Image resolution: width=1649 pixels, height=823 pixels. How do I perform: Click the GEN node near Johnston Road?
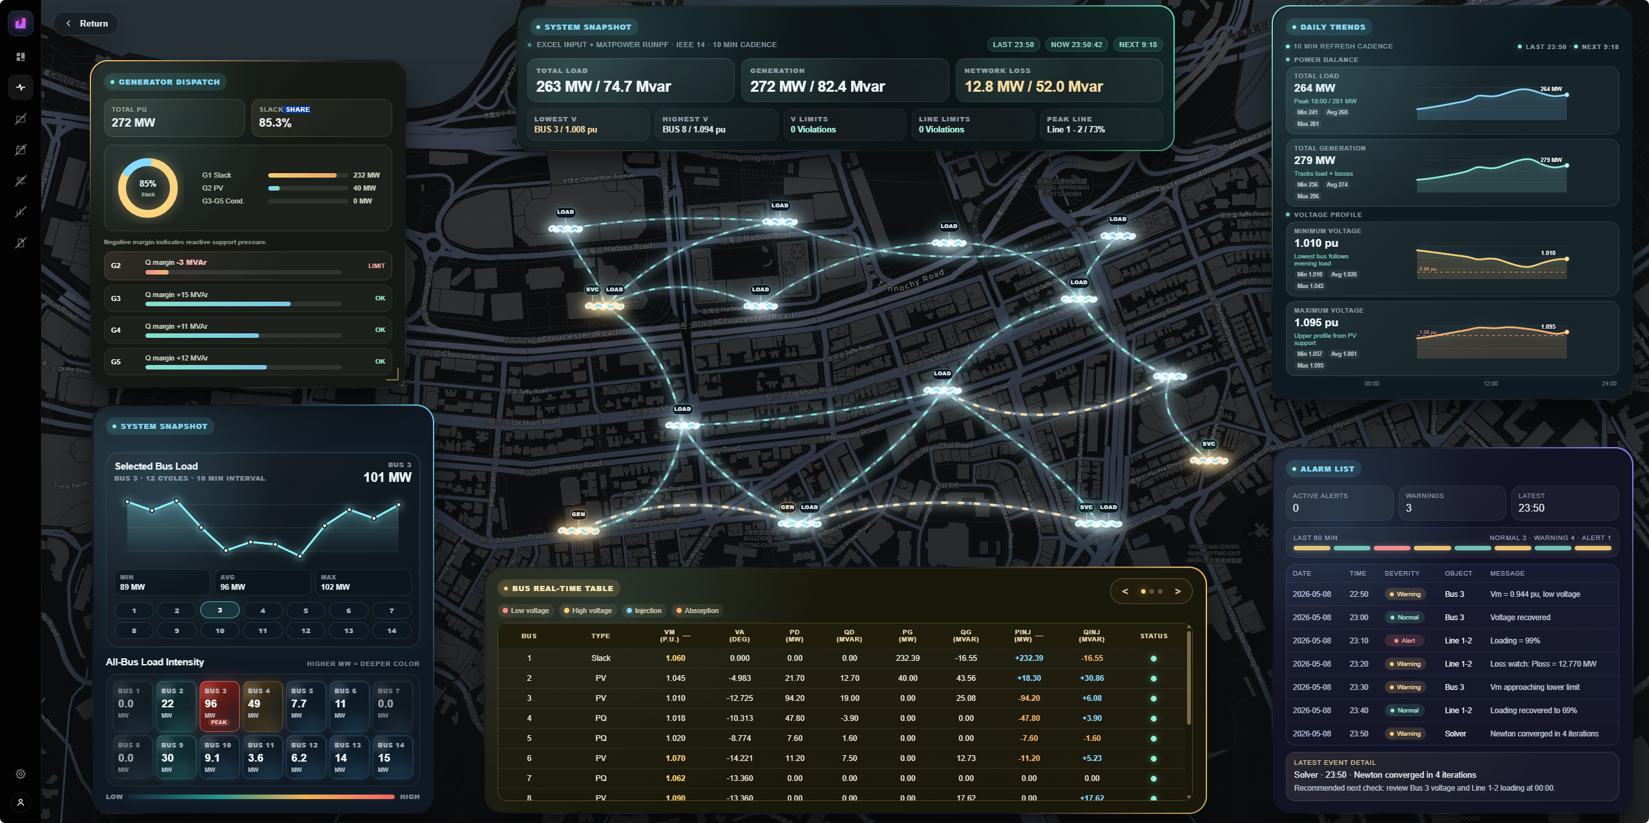(578, 530)
